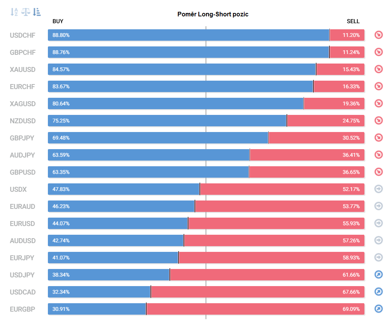Click the blue 75.25% buy segment for NZDUSD
The height and width of the screenshot is (323, 391).
tap(167, 121)
